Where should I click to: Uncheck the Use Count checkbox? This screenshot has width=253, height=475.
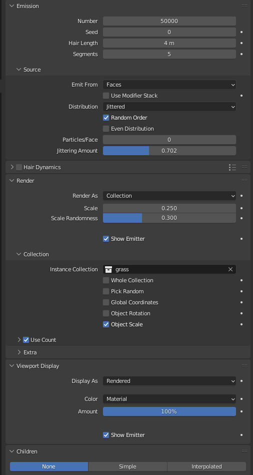click(x=26, y=340)
